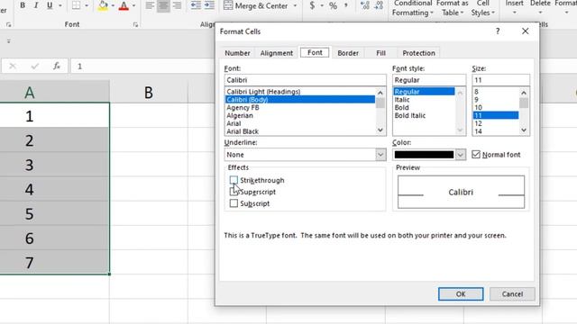Screen dimensions: 577x324
Task: Open the underline style dropdown arrow
Action: [x=60, y=5]
